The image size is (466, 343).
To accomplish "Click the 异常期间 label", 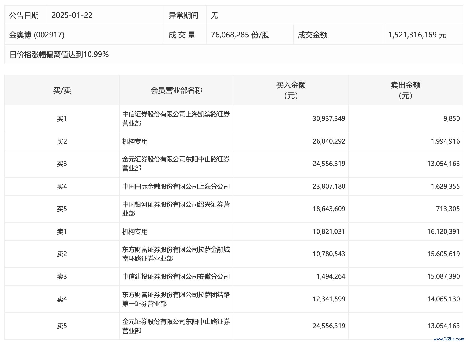I will pos(183,15).
